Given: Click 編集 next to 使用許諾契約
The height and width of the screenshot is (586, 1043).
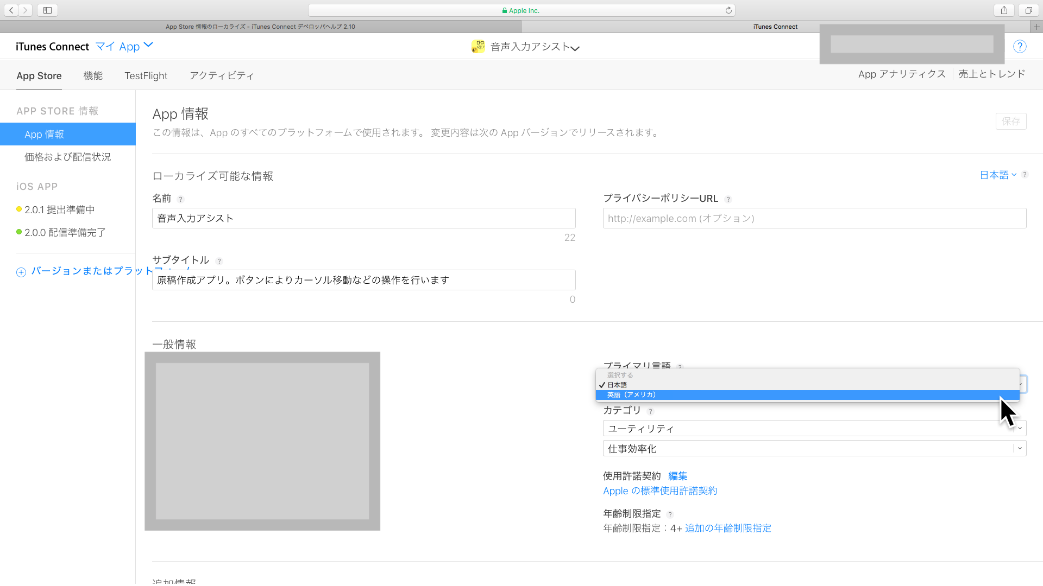Looking at the screenshot, I should pos(678,476).
